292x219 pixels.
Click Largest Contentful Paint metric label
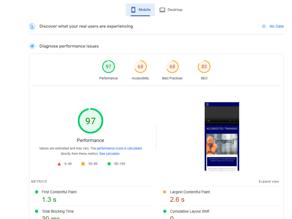pos(190,192)
